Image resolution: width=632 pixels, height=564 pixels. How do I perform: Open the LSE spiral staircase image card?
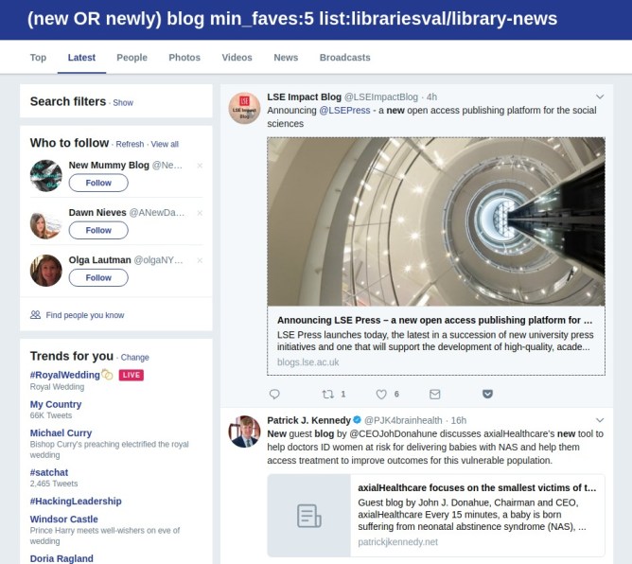(x=436, y=221)
